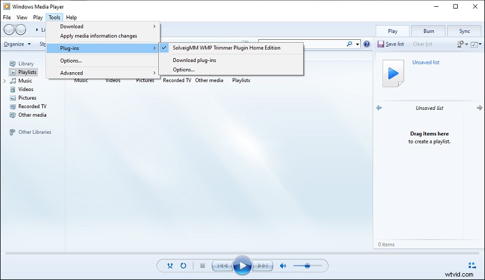Click the Forward navigation arrow button
The image size is (485, 280).
point(20,30)
